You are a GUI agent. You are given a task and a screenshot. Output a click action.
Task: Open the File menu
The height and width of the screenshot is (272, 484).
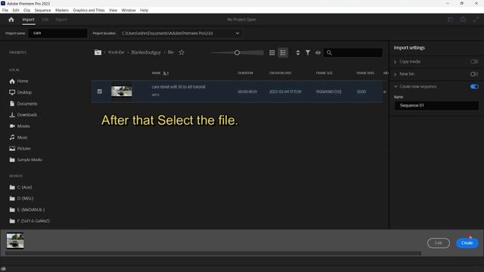(x=5, y=10)
